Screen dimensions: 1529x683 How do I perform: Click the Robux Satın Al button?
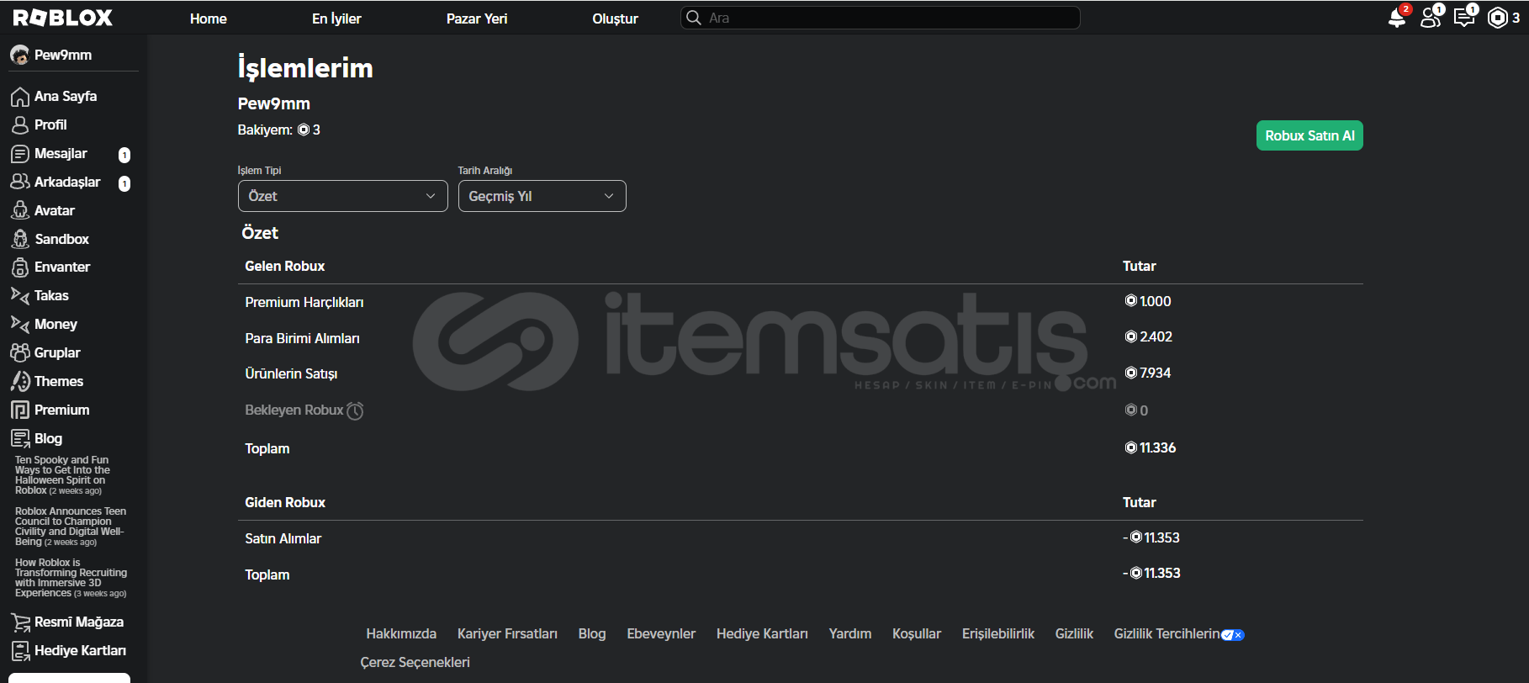pos(1309,135)
